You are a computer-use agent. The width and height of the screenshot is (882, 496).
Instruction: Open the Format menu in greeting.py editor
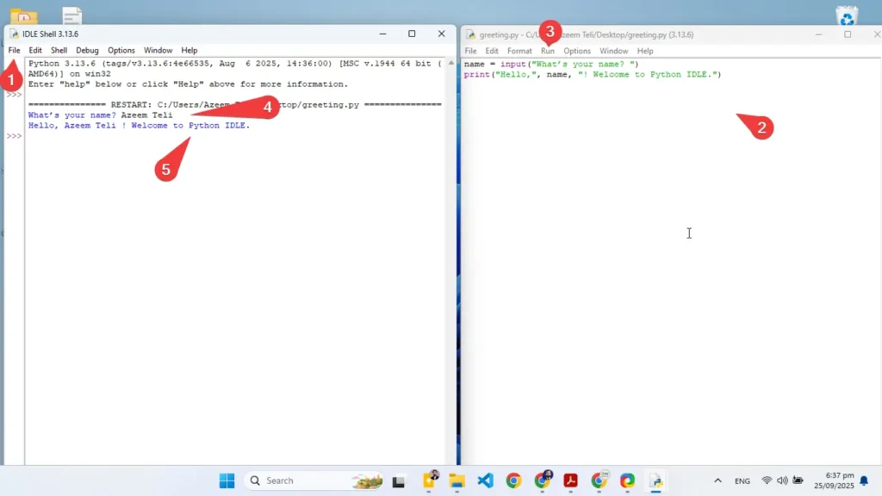click(x=519, y=51)
